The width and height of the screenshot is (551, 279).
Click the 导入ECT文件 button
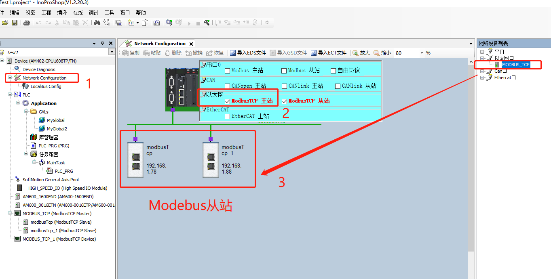pyautogui.click(x=329, y=53)
